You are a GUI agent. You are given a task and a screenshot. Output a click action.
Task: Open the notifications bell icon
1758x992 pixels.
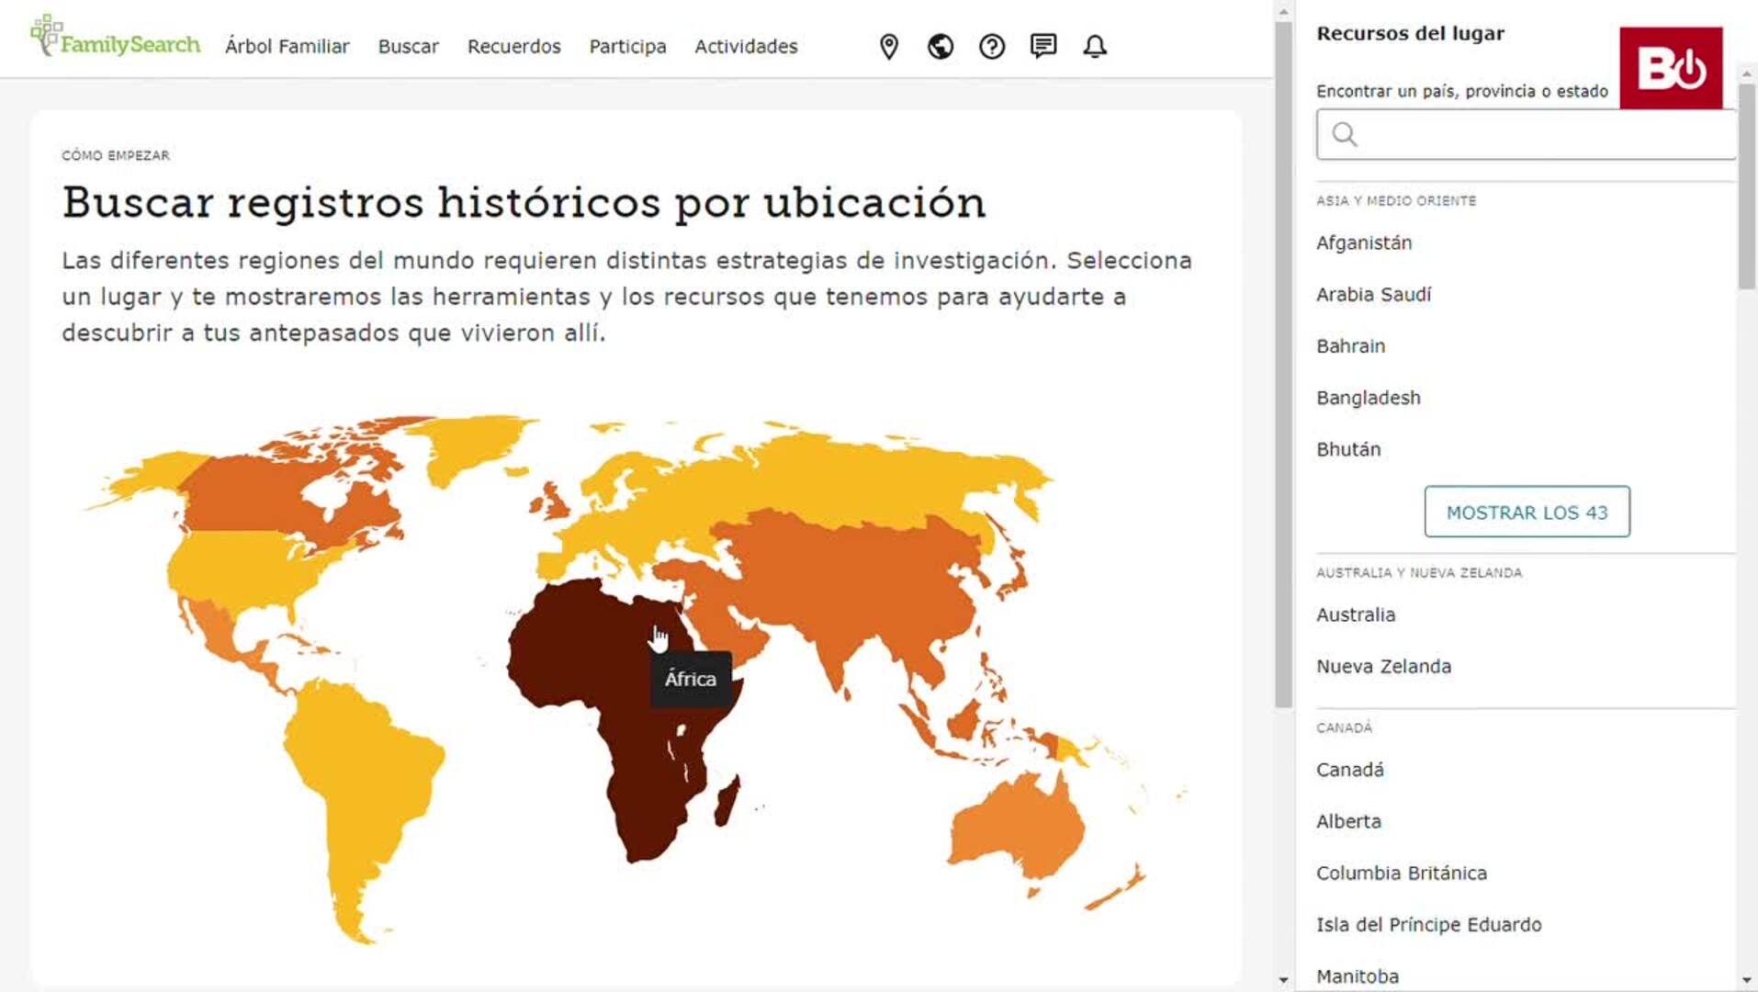(x=1094, y=47)
